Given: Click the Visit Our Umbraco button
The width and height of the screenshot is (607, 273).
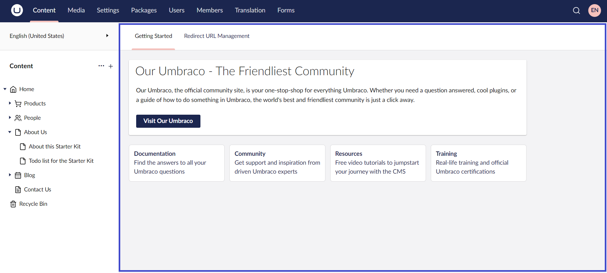Looking at the screenshot, I should [x=168, y=121].
